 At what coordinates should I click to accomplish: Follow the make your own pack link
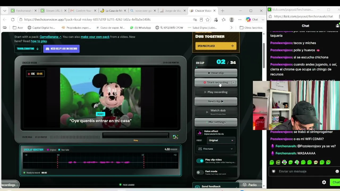95,37
